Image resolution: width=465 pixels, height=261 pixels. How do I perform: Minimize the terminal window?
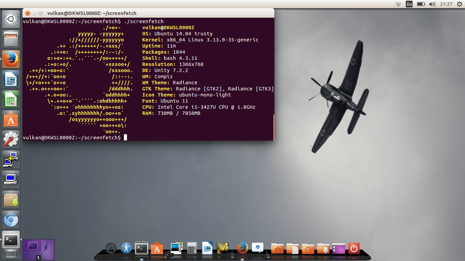pos(34,13)
